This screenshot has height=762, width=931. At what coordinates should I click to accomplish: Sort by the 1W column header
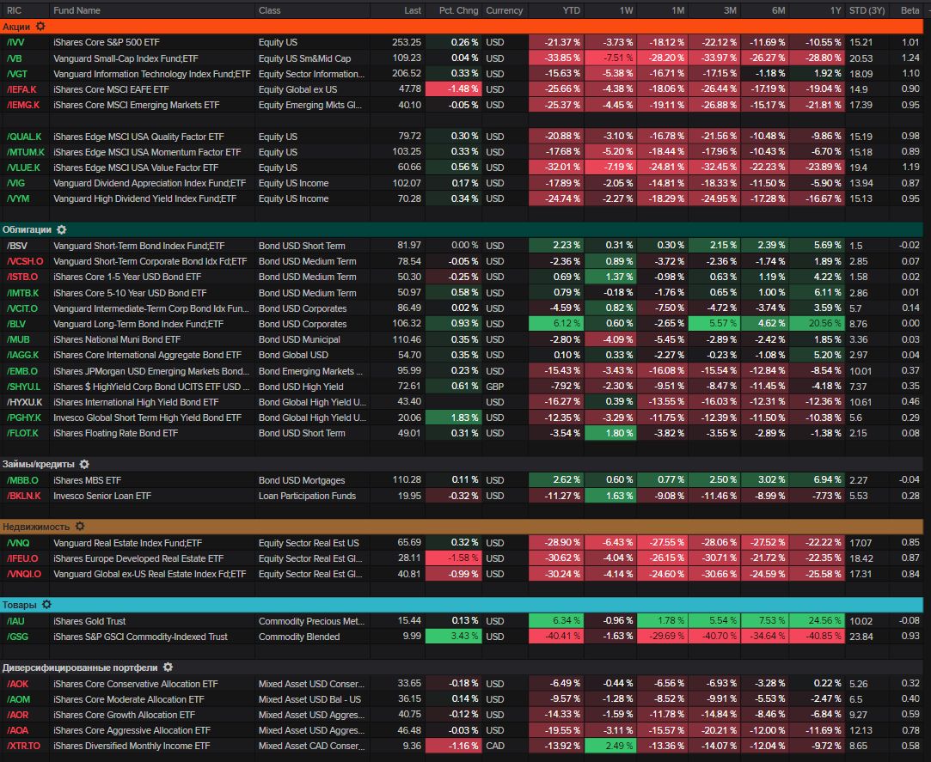point(627,10)
